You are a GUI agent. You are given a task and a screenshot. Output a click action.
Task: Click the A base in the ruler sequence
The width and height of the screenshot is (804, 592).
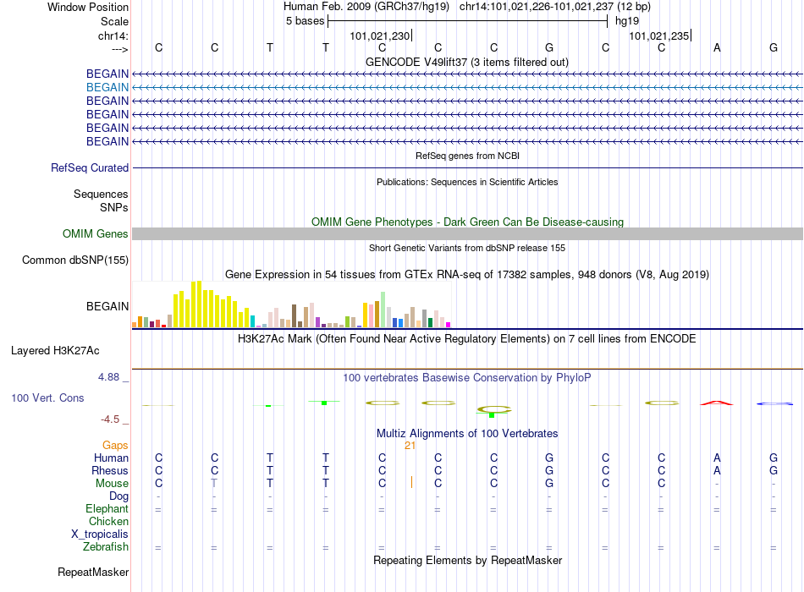click(717, 47)
